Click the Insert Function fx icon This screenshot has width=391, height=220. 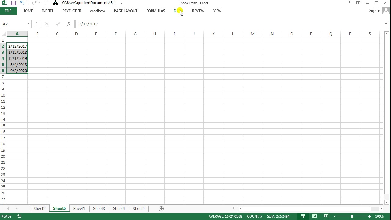pos(69,24)
